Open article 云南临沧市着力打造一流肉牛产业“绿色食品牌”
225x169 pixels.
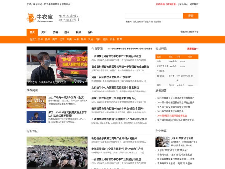pos(118,109)
